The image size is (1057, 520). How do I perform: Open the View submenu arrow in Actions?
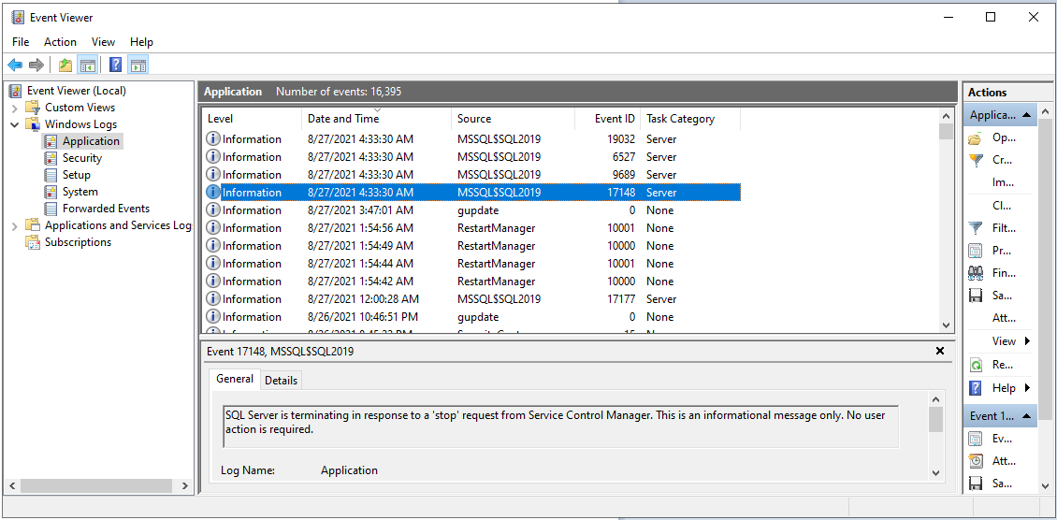tap(1027, 340)
